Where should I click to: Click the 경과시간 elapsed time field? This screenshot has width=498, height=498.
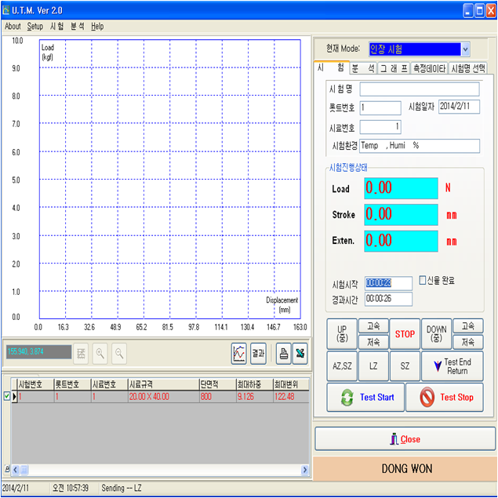(388, 299)
